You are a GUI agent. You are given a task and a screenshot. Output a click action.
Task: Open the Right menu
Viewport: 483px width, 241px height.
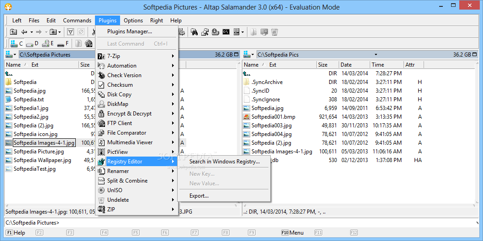[157, 21]
